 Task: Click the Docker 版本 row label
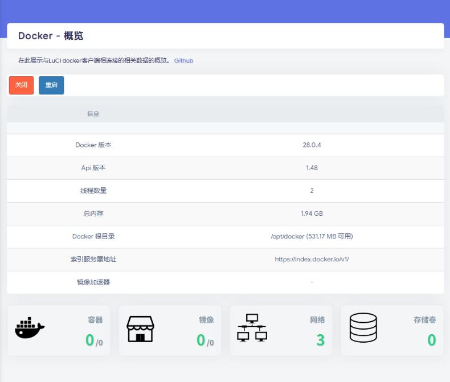tap(93, 145)
